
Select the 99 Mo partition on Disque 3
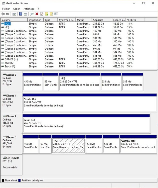pos(45,144)
